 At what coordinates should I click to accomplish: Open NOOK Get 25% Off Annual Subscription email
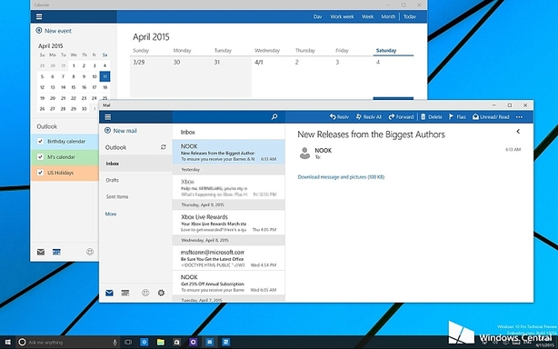pos(228,283)
